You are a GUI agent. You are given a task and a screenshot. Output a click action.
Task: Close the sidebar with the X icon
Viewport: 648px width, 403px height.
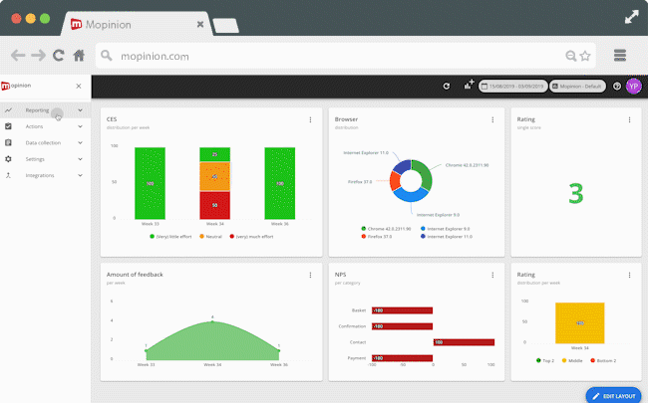79,87
